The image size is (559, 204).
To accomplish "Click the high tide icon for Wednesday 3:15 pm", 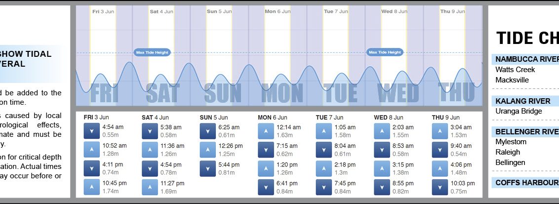I will [381, 168].
